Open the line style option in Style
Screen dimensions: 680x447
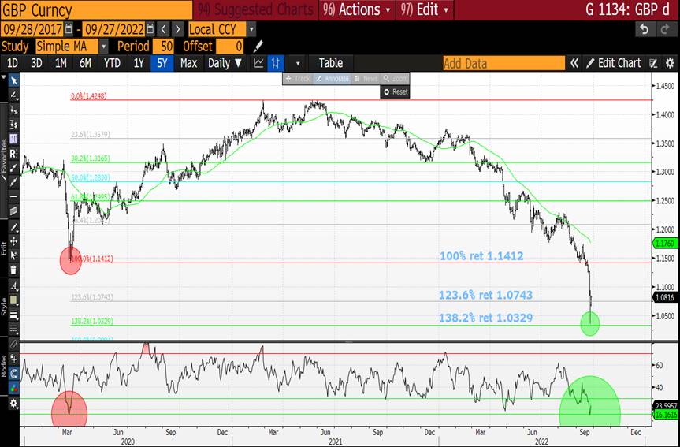(x=14, y=329)
